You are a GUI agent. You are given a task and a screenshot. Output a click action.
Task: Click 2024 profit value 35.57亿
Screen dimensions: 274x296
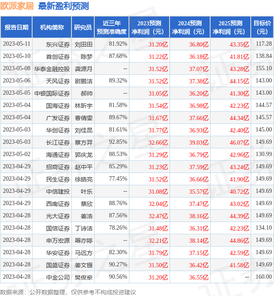(x=199, y=192)
